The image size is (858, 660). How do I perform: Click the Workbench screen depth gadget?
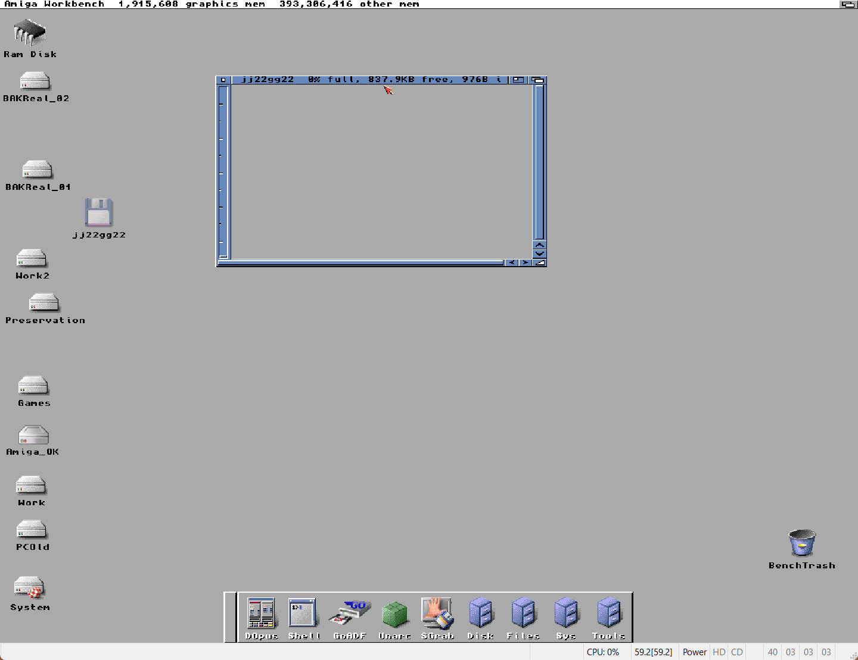pos(848,4)
